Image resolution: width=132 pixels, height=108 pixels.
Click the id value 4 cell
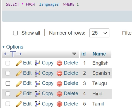(x=84, y=94)
